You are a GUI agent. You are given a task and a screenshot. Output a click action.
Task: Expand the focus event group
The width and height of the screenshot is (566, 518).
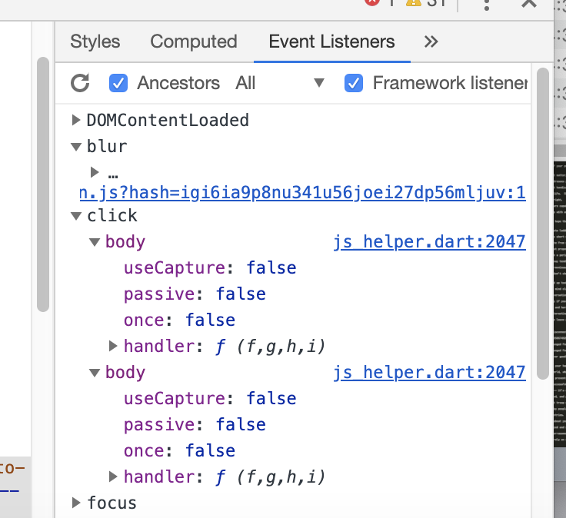(x=76, y=503)
